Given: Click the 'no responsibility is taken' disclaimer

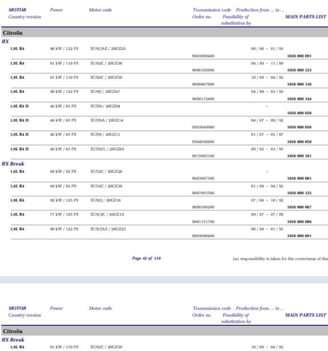Looking at the screenshot, I should (x=280, y=258).
